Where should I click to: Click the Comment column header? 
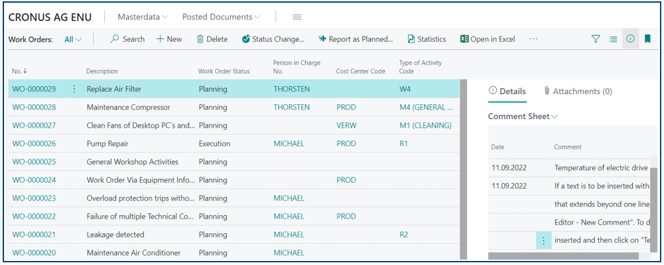click(x=568, y=147)
